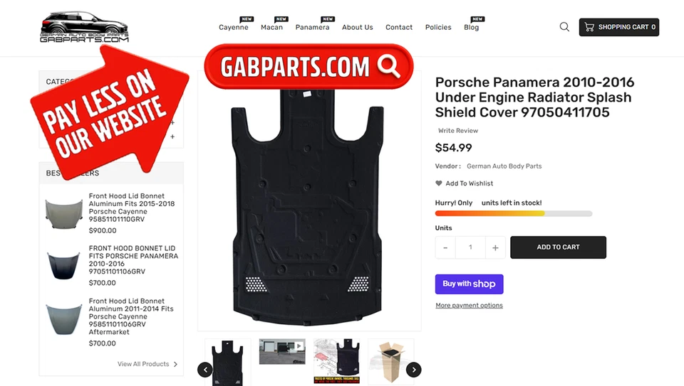Viewport: 684px width, 386px height.
Task: Click the heart Add To Wishlist icon
Action: [439, 183]
